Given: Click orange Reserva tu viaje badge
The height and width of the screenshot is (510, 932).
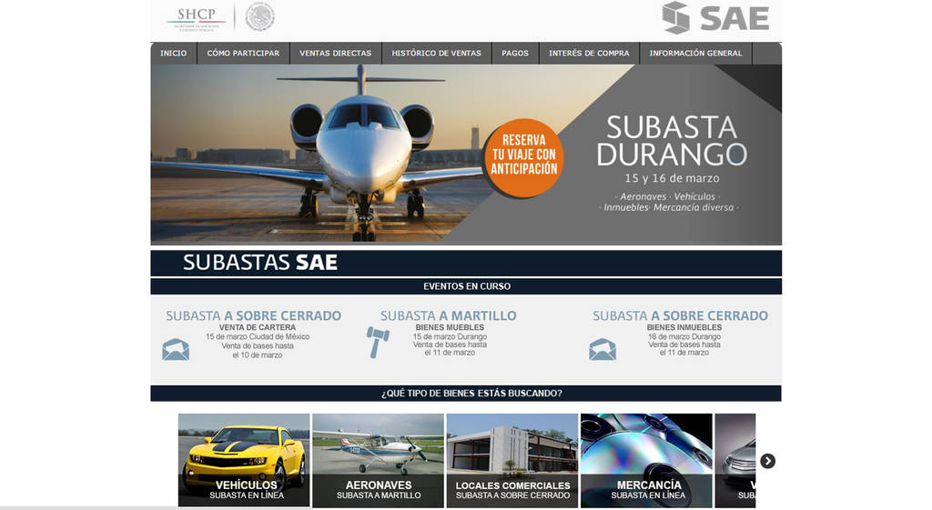Looking at the screenshot, I should 523,155.
